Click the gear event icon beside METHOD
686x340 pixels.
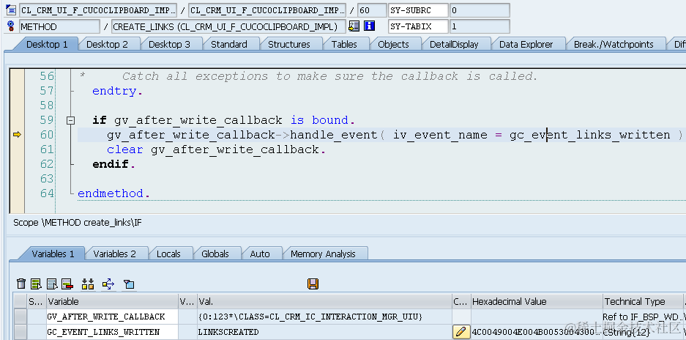click(x=11, y=26)
